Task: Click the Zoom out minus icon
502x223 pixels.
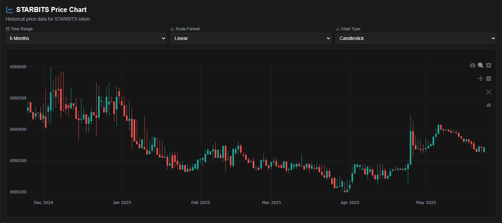Action: pyautogui.click(x=489, y=79)
